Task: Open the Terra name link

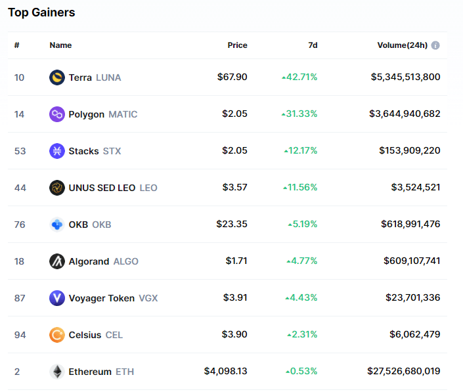Action: [81, 77]
